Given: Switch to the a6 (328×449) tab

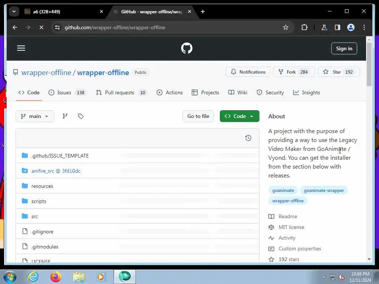Looking at the screenshot, I should tap(60, 11).
